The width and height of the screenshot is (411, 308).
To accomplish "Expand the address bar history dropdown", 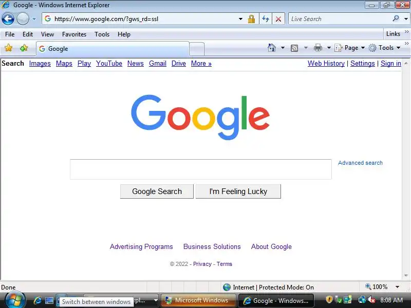I will pos(240,19).
